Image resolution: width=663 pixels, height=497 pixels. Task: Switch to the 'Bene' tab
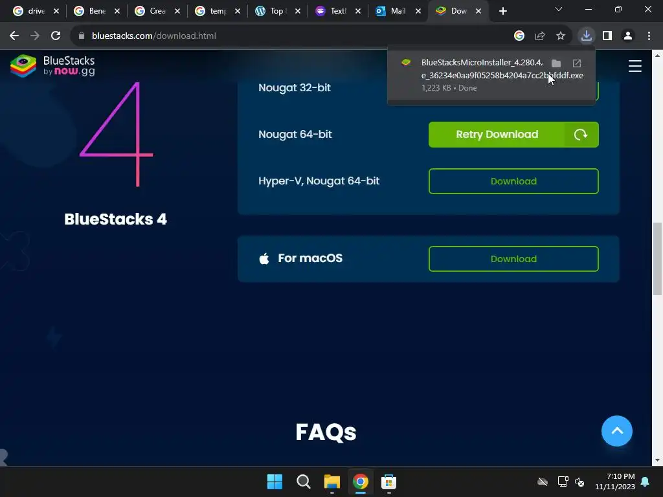(x=91, y=11)
